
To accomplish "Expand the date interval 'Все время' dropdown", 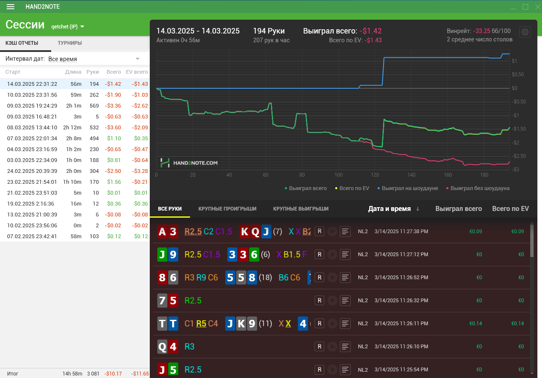I will 94,59.
